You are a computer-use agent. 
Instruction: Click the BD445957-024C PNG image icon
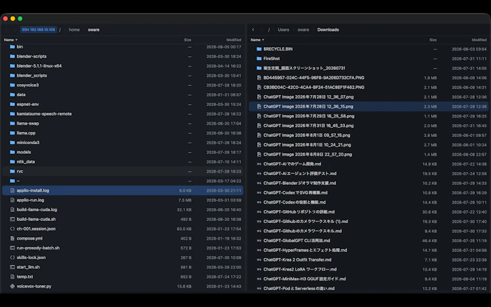coord(259,78)
